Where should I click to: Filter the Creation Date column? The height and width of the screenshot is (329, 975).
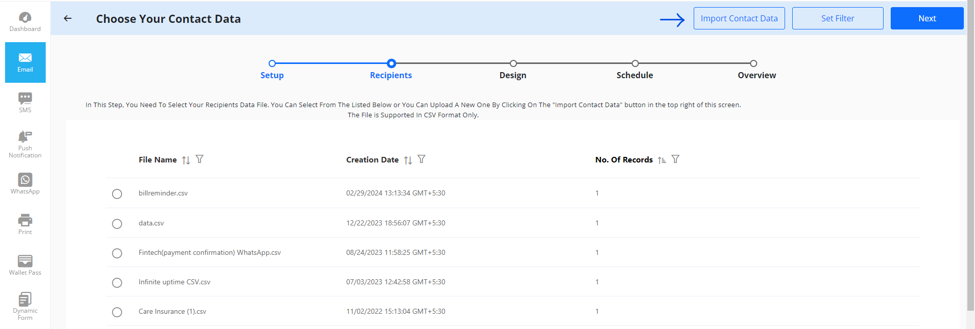[x=421, y=159]
